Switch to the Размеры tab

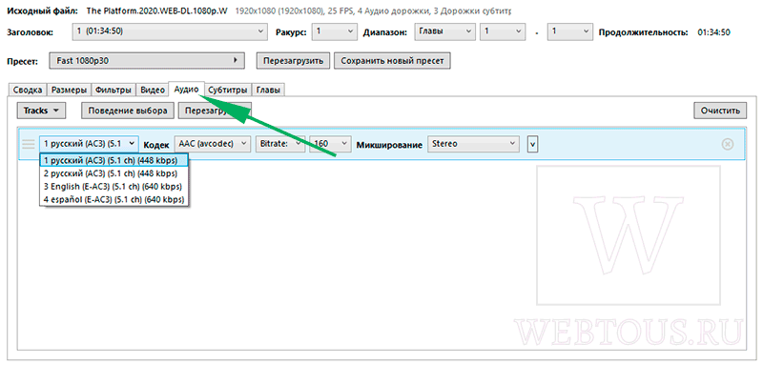pos(70,90)
